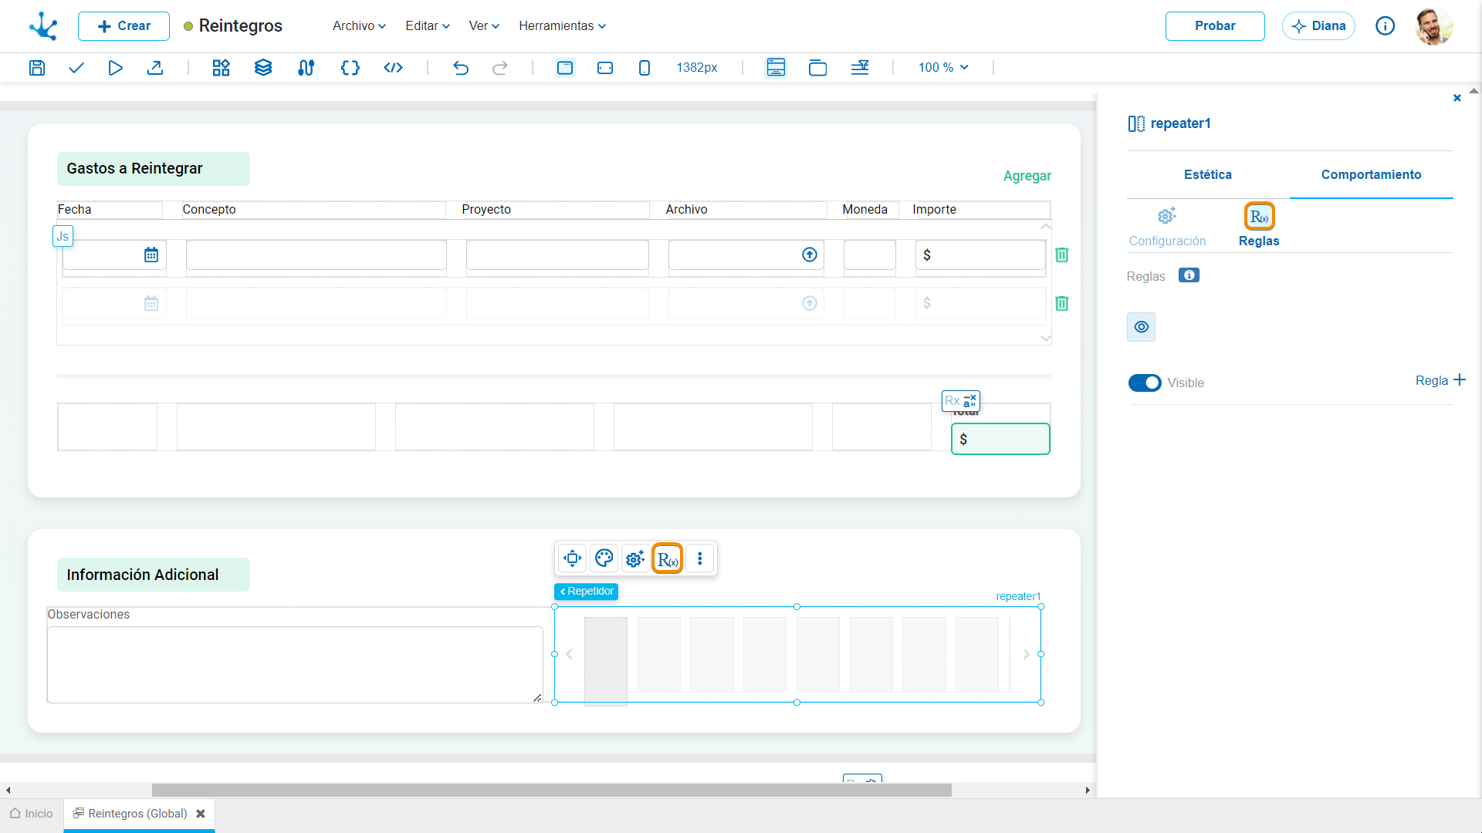
Task: Click the Probar button
Action: 1215,25
